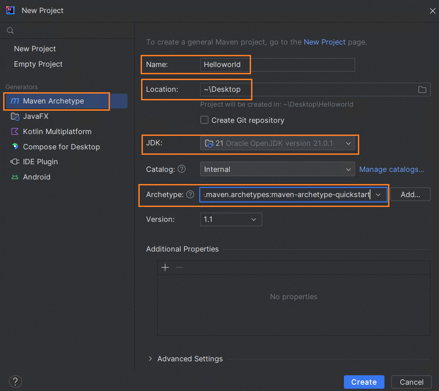Click the Catalog help question mark icon

(x=182, y=169)
